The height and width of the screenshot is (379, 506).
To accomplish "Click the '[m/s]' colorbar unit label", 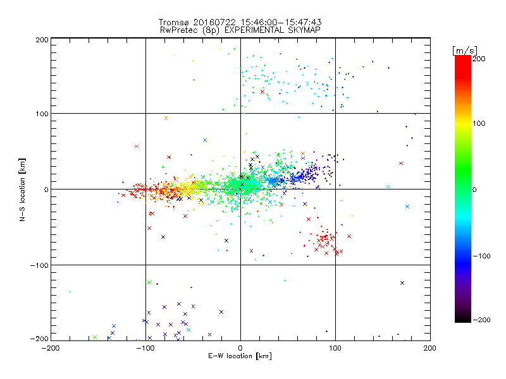I will [x=465, y=51].
